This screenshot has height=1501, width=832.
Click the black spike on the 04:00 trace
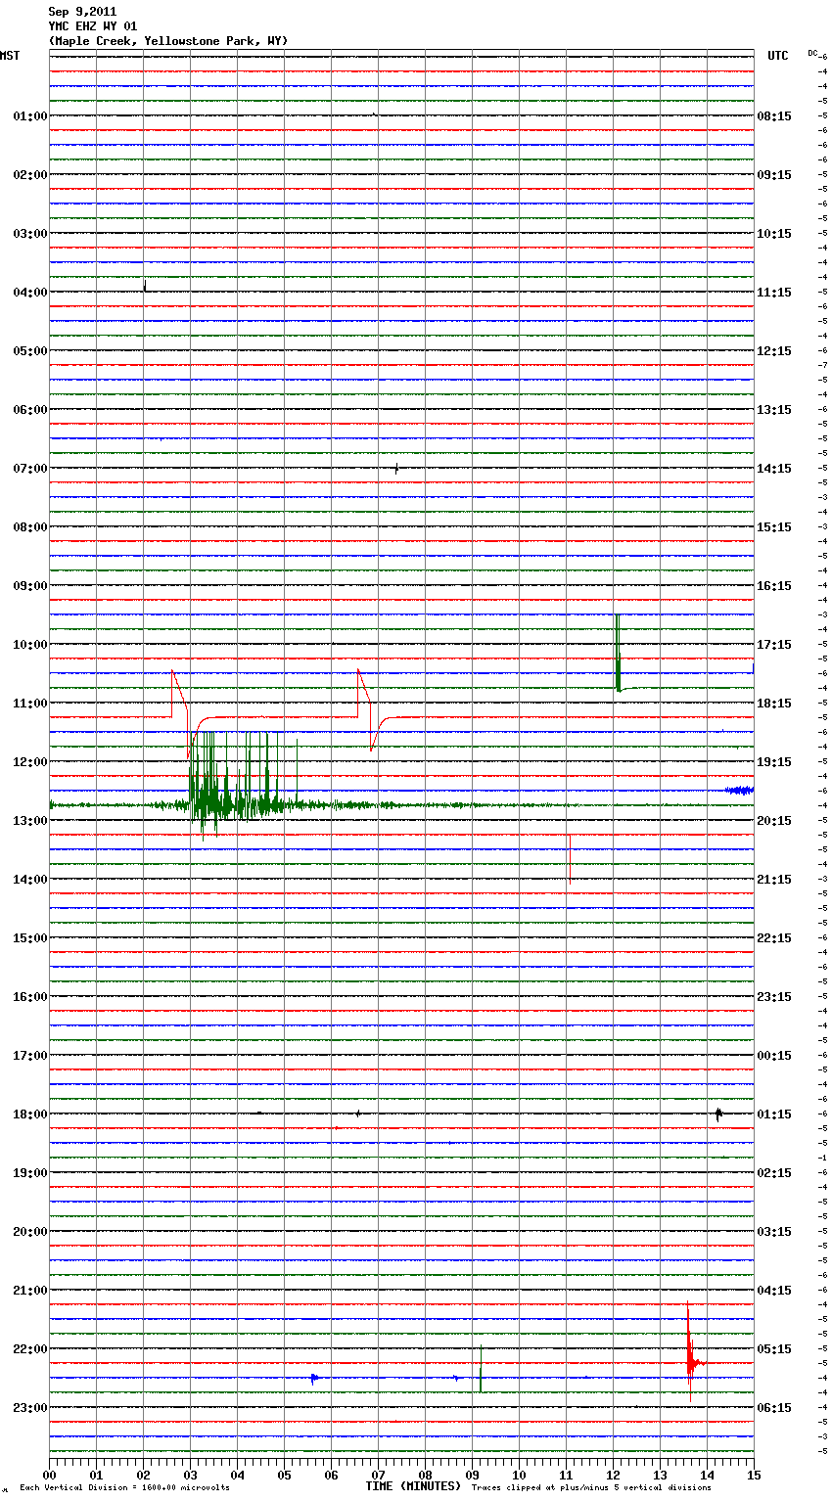[x=145, y=287]
